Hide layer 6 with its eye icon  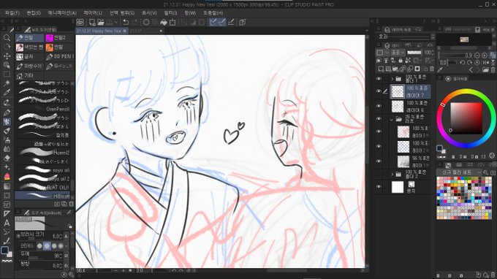point(379,106)
